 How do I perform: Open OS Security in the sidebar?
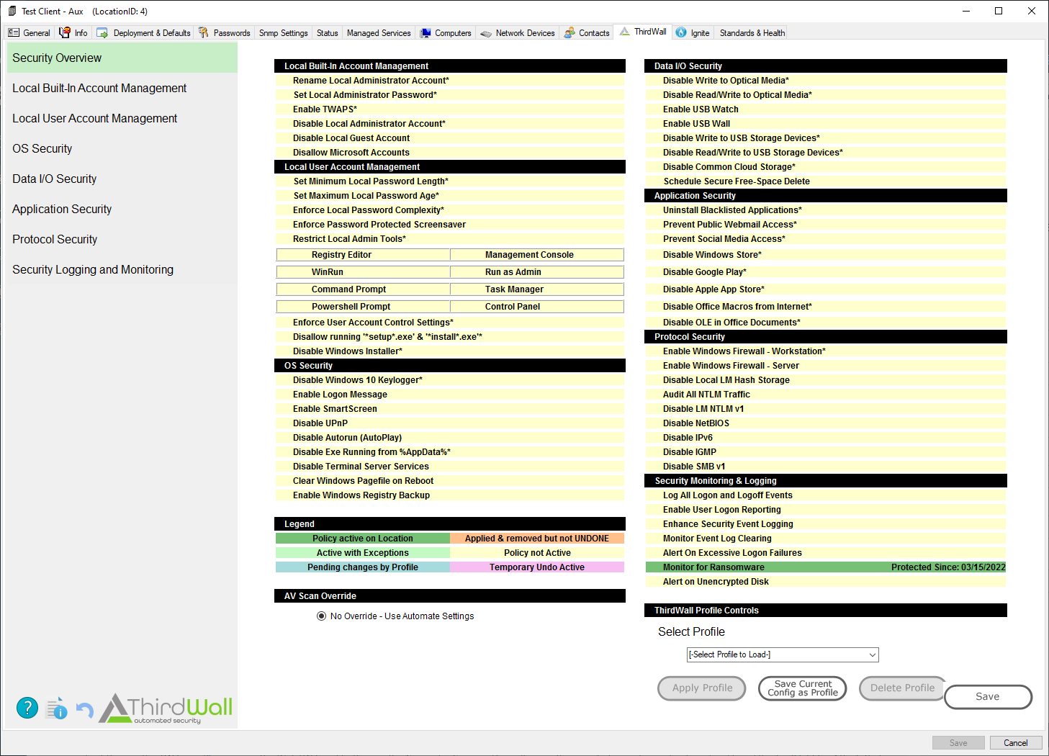pyautogui.click(x=122, y=148)
